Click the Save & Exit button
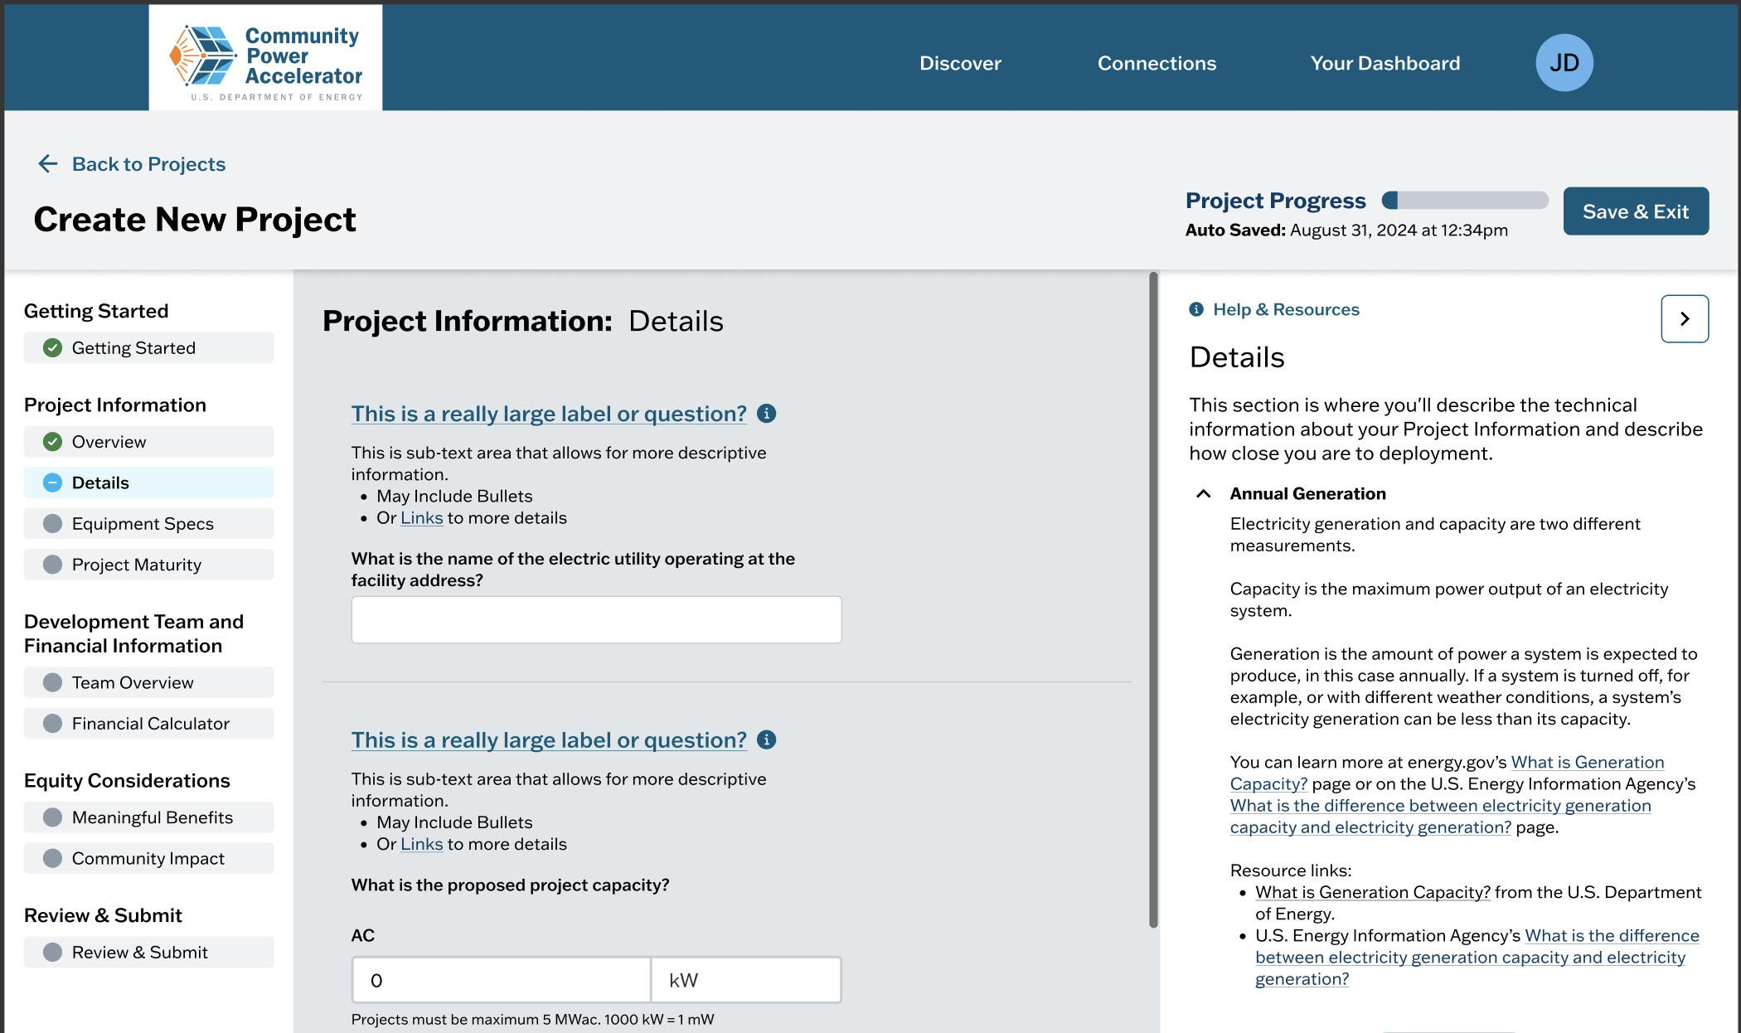 (1635, 211)
